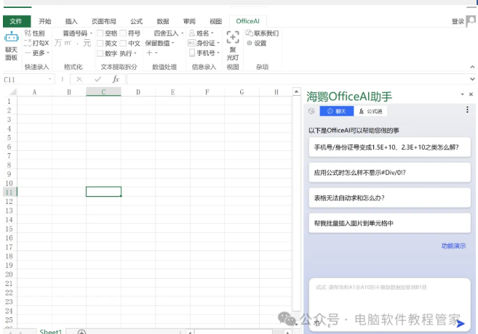Switch to the 页面布局 tab
Image resolution: width=478 pixels, height=334 pixels.
104,21
